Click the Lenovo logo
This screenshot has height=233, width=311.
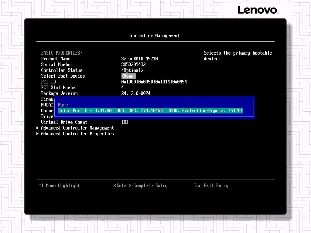[258, 10]
